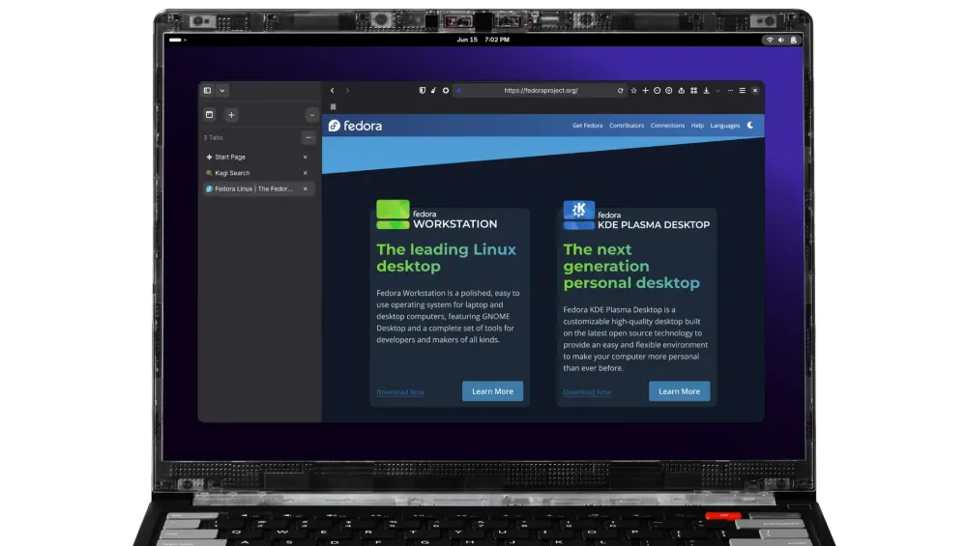
Task: Switch to the Kagi Search tab
Action: coord(259,173)
